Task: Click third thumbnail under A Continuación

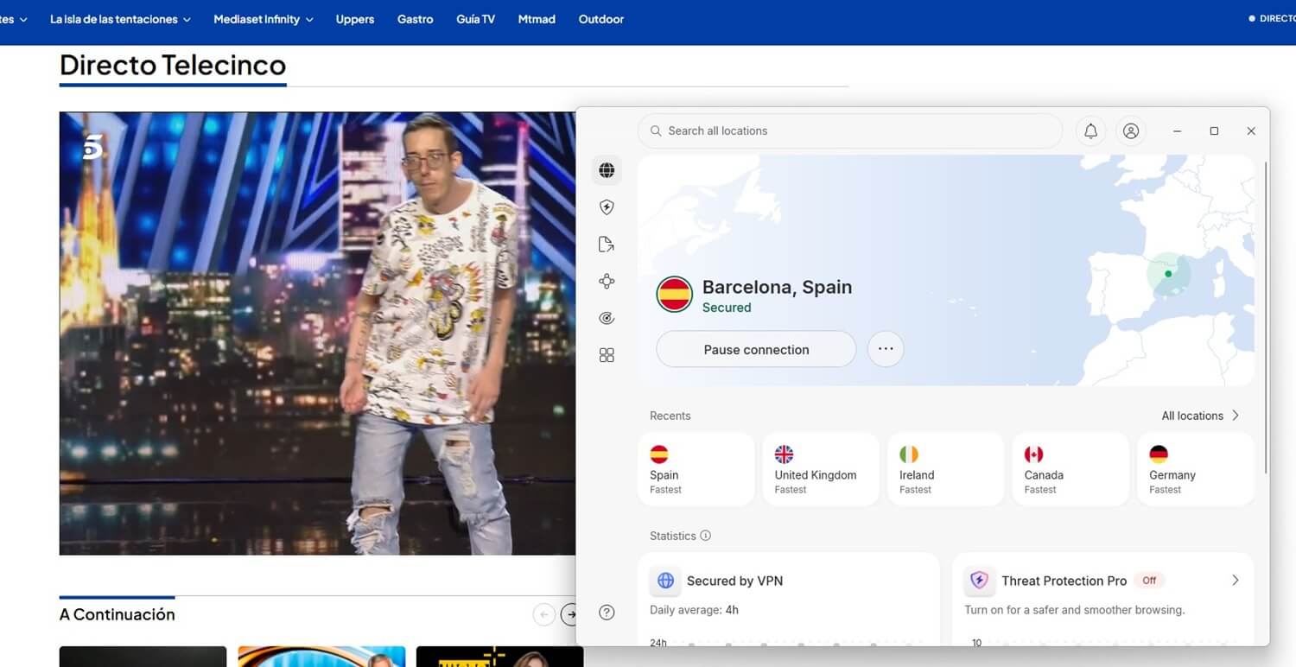Action: [x=499, y=657]
